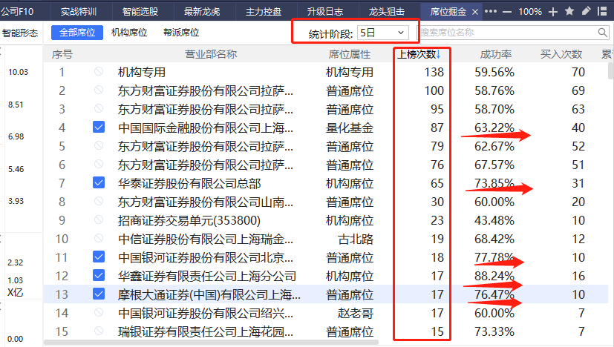The image size is (614, 347).
Task: Toggle the disabled circle for 机构专用 row
Action: point(99,71)
